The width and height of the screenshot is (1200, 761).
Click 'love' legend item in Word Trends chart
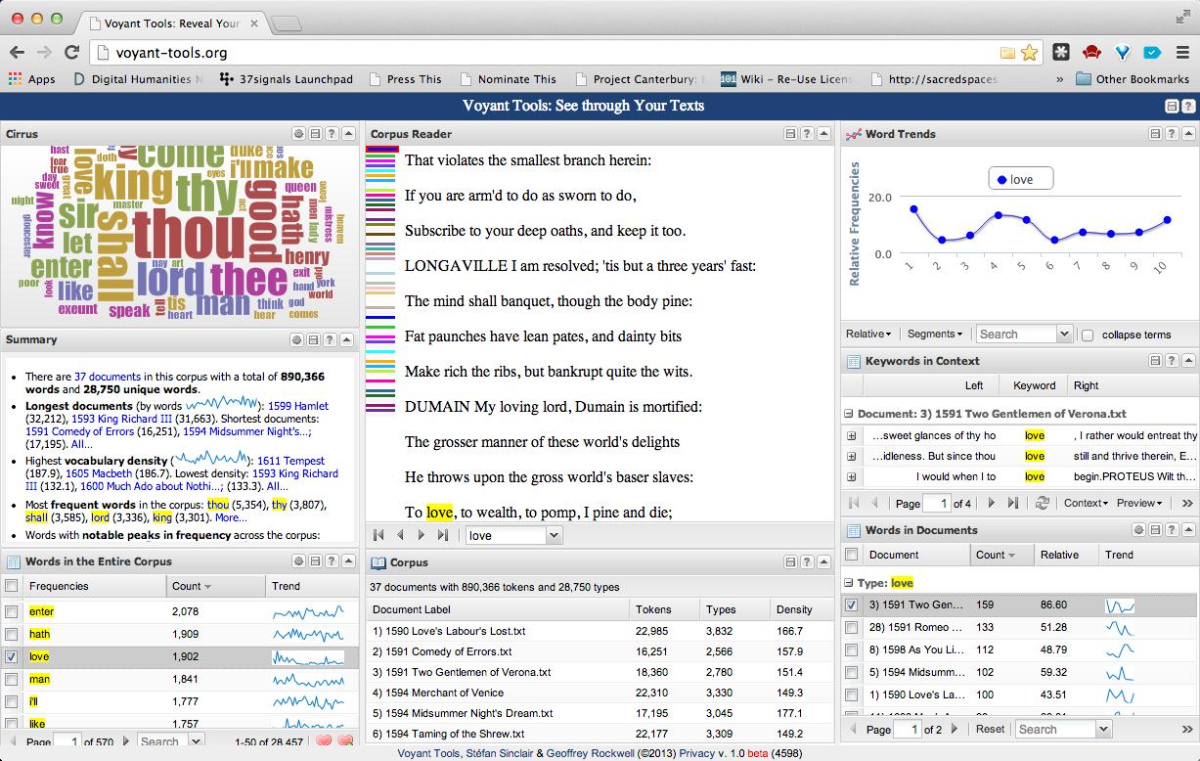coord(1020,179)
